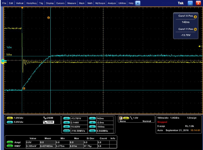Click the trigger A' C1 1.5V readout
Viewport: 203px width, 150px height.
(128, 118)
